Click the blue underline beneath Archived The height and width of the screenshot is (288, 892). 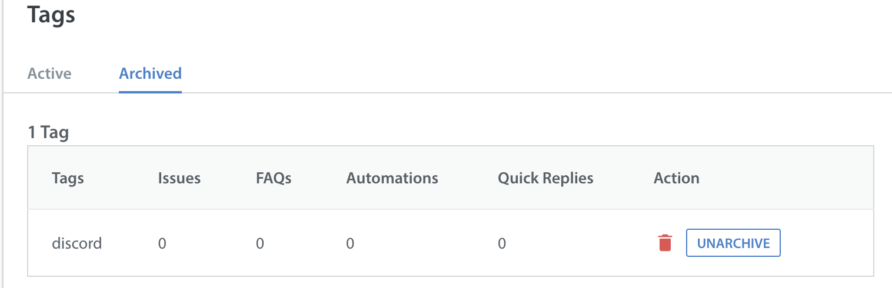pos(150,92)
